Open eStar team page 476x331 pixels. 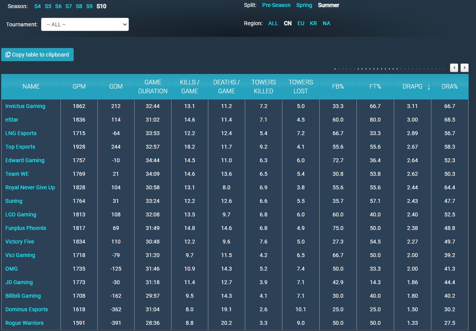tap(12, 120)
